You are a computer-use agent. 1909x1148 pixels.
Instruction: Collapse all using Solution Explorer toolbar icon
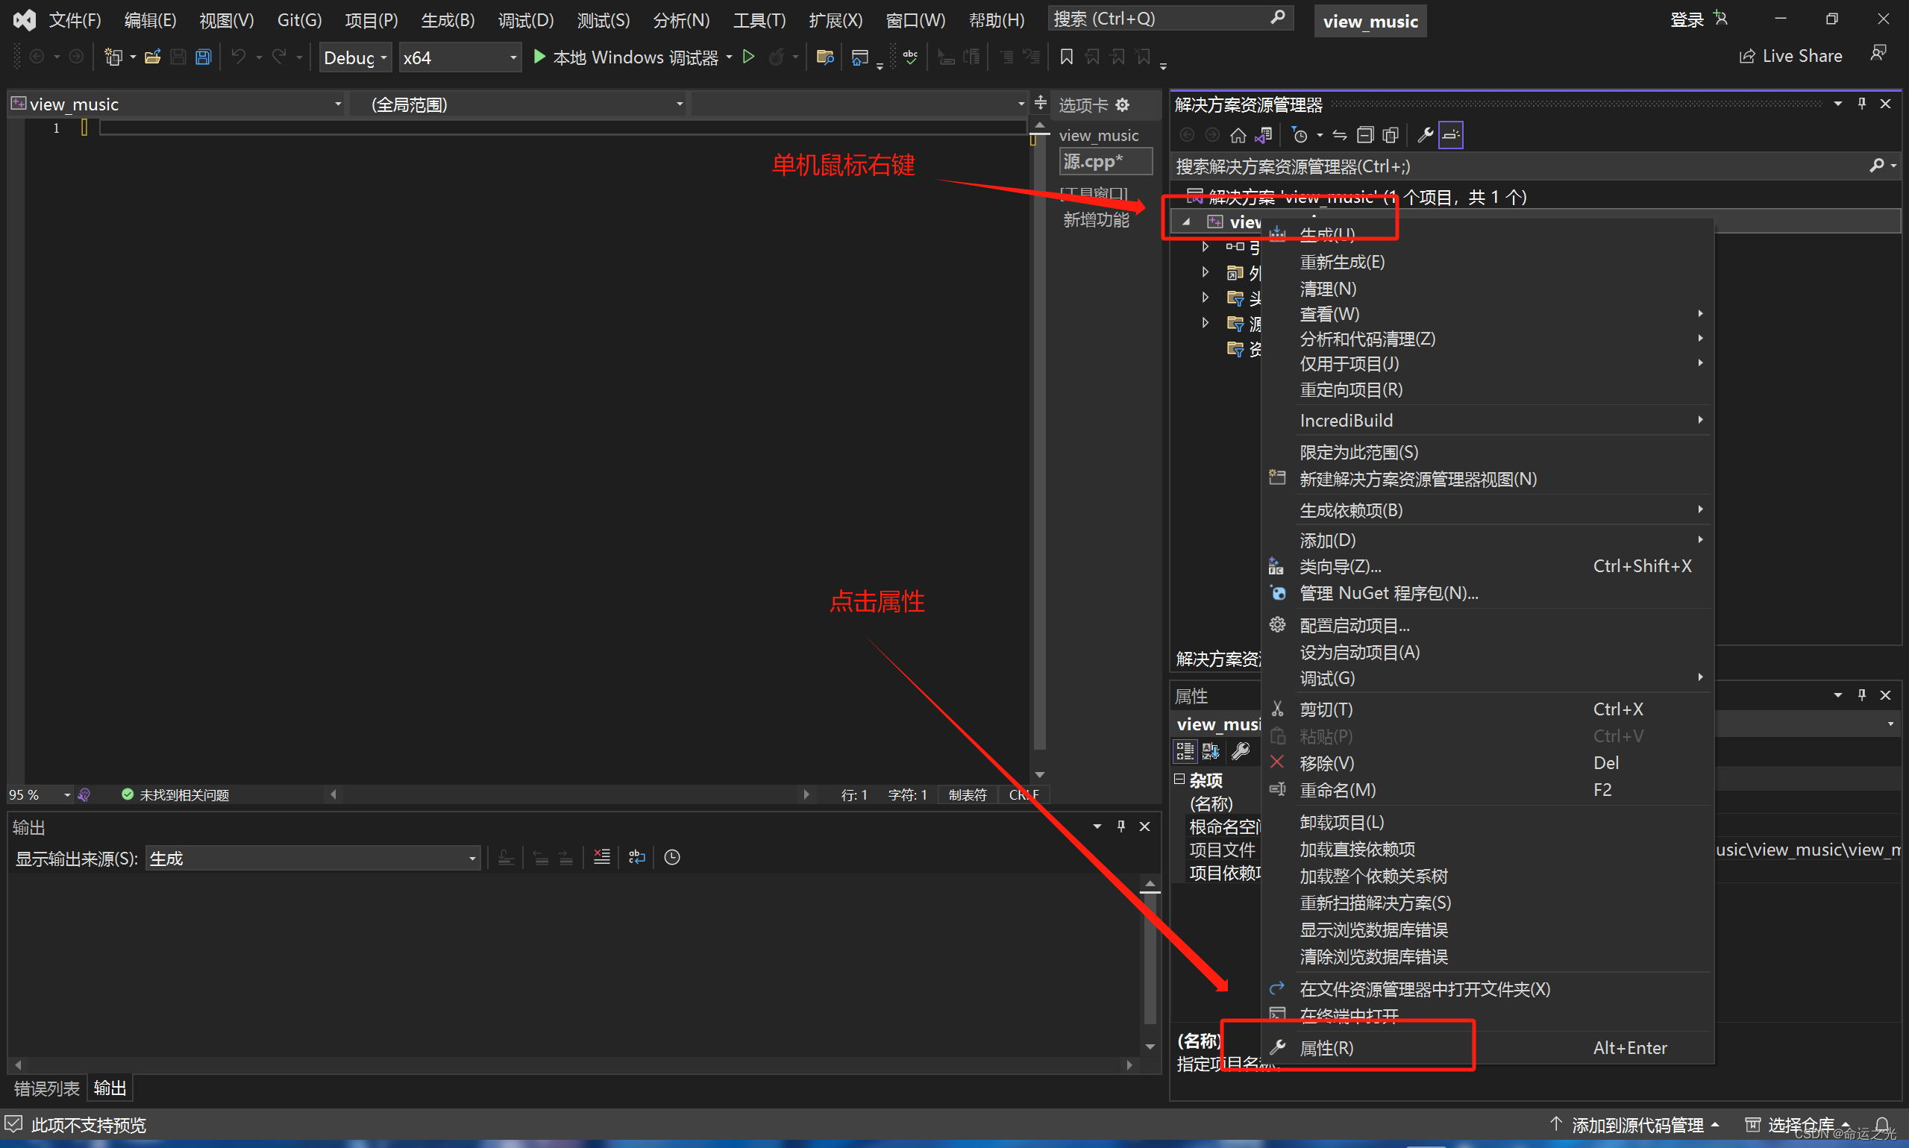1365,135
